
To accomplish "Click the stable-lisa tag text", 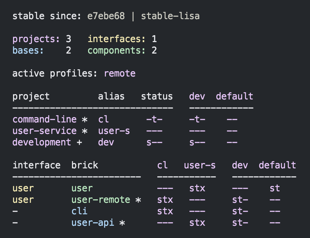I will 170,16.
